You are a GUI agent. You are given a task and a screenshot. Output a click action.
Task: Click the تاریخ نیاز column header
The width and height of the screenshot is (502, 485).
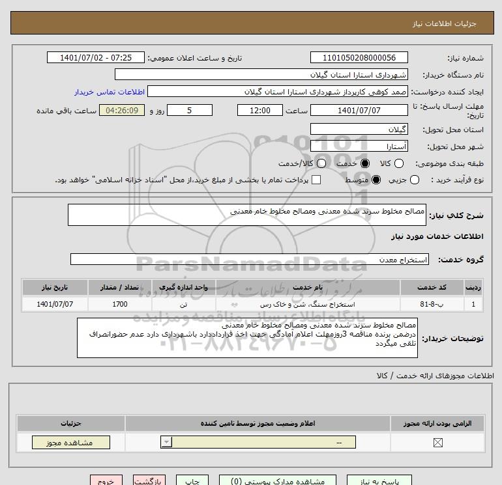click(x=55, y=287)
